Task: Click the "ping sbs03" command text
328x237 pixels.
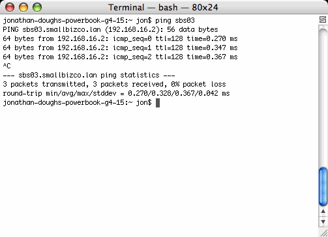Action: pos(175,20)
